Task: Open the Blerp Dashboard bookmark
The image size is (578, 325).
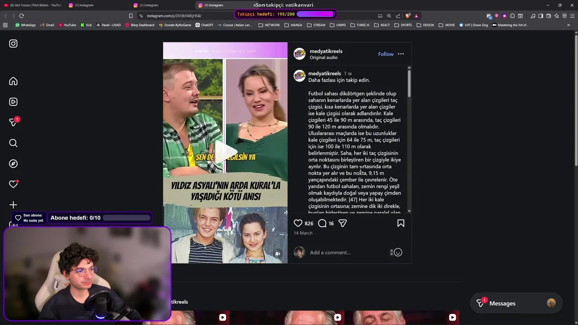Action: 140,25
